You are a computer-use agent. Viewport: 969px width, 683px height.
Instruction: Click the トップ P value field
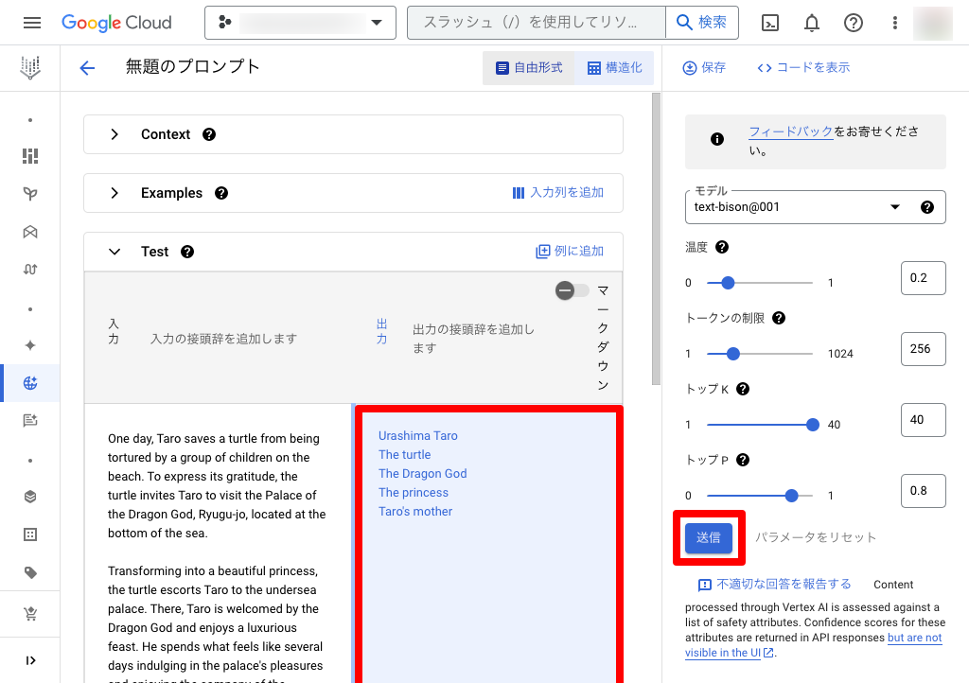point(923,490)
